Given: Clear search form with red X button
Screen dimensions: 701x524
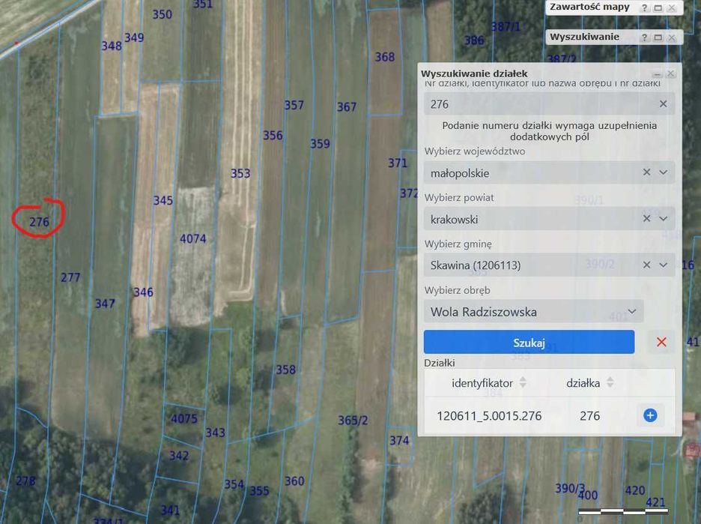Looking at the screenshot, I should click(x=661, y=343).
